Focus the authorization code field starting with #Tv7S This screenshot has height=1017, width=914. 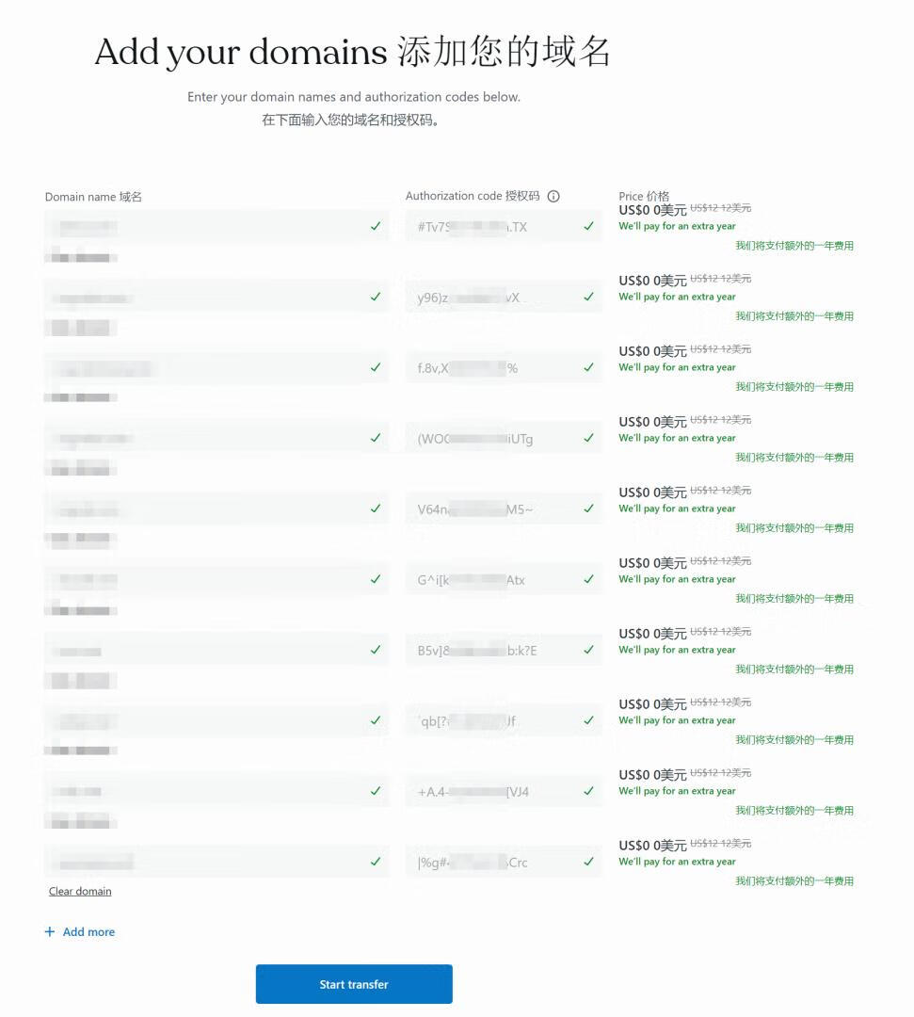pyautogui.click(x=489, y=227)
